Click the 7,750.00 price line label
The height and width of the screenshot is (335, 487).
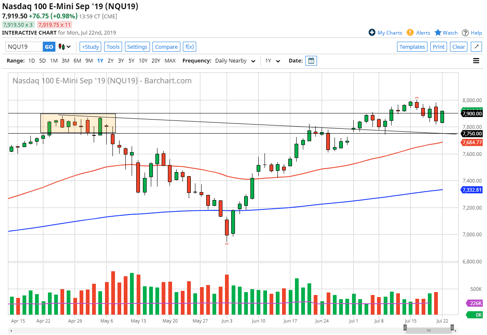[x=472, y=134]
